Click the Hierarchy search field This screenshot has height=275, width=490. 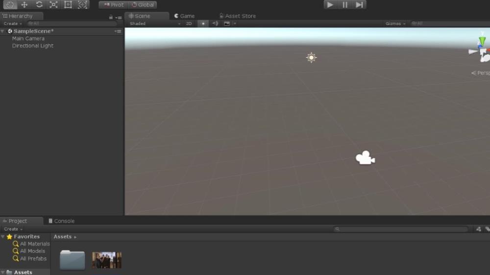coord(72,23)
